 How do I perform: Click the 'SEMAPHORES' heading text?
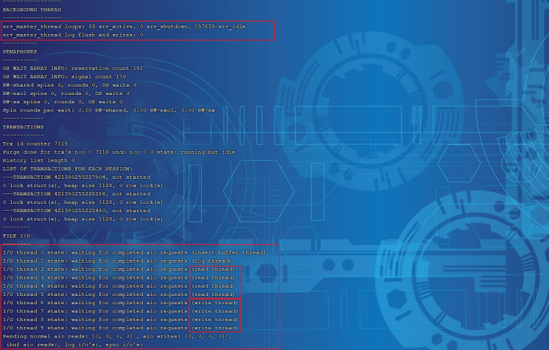tap(20, 52)
